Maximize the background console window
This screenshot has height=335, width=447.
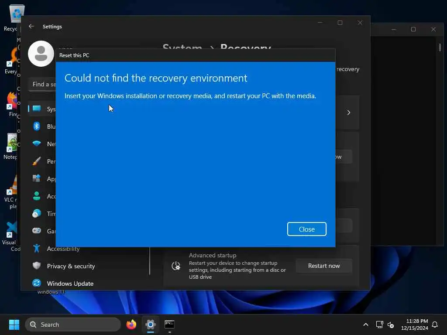413,29
